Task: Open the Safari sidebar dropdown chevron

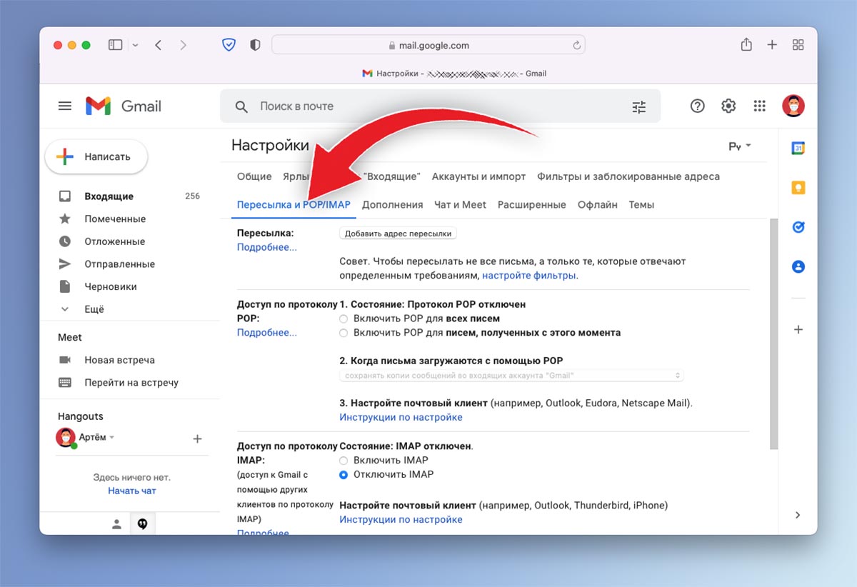Action: pyautogui.click(x=136, y=45)
